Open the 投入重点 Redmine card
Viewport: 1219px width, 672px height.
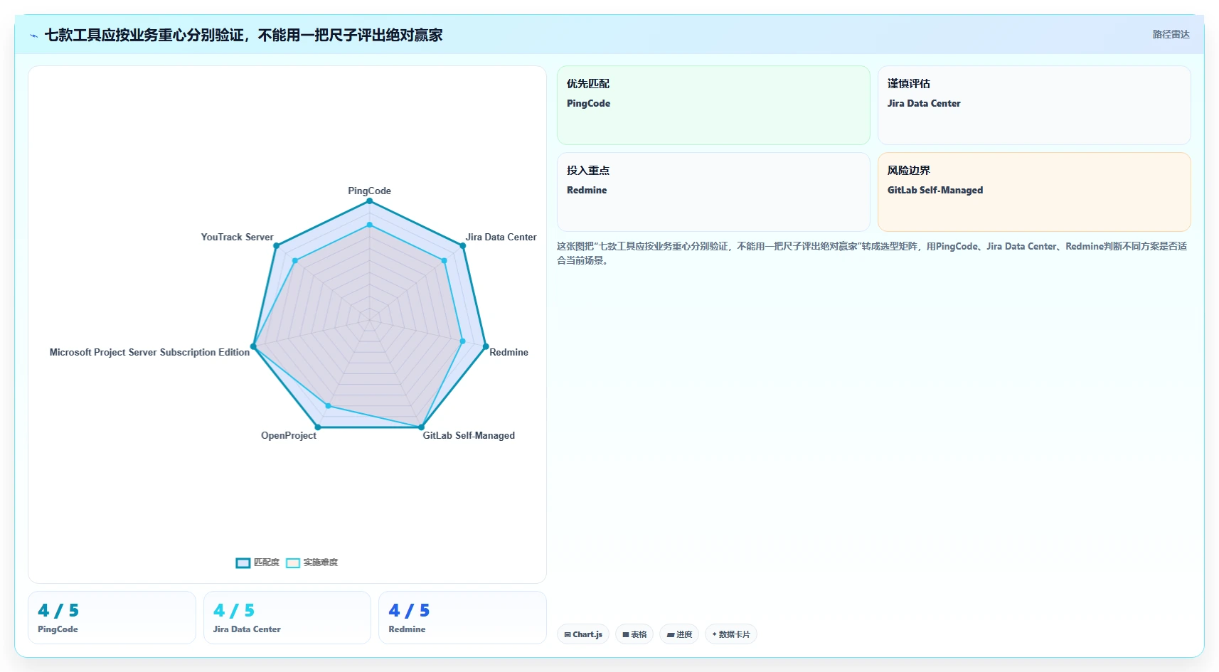coord(713,192)
